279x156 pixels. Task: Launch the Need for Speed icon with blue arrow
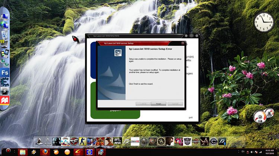[x=222, y=142]
